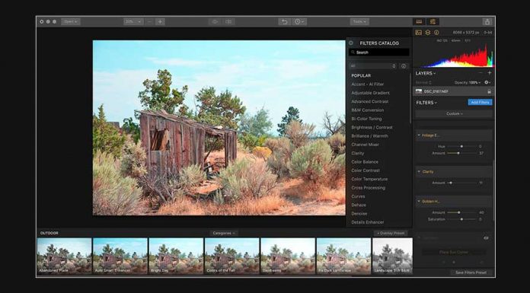Image resolution: width=530 pixels, height=293 pixels.
Task: Open the Categories dropdown above presets
Action: tap(224, 233)
